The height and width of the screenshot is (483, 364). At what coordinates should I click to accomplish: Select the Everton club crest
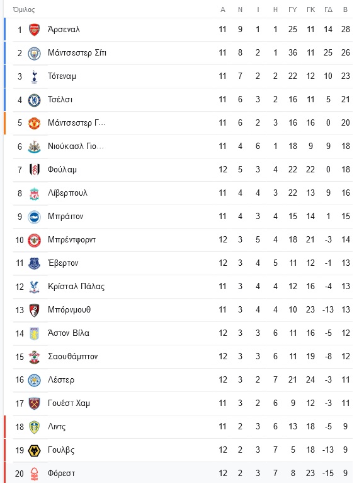pos(34,264)
